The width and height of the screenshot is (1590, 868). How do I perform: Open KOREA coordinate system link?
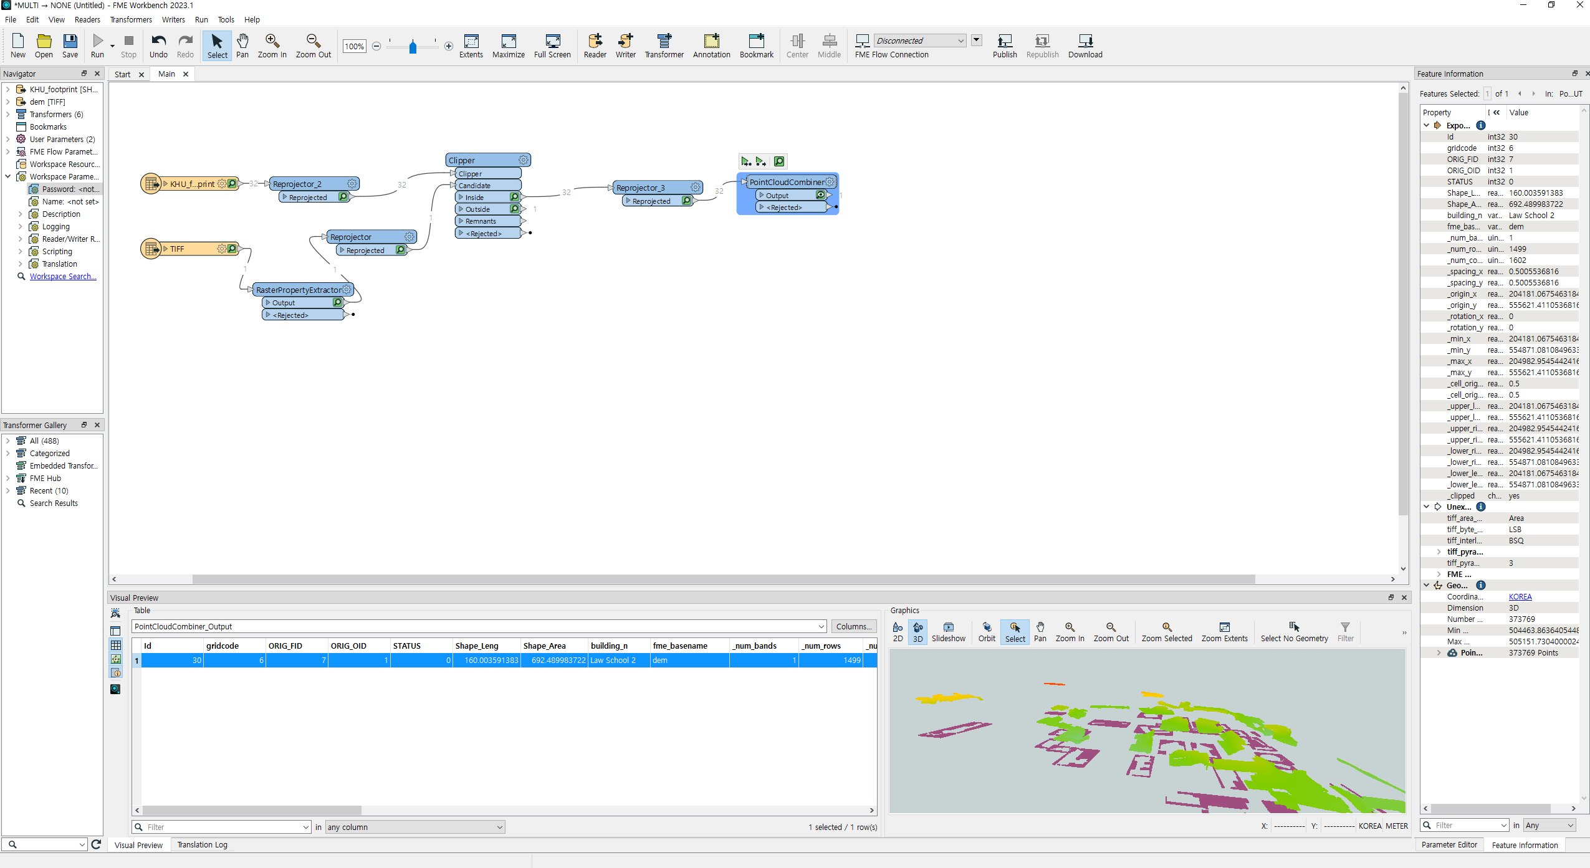pos(1520,596)
